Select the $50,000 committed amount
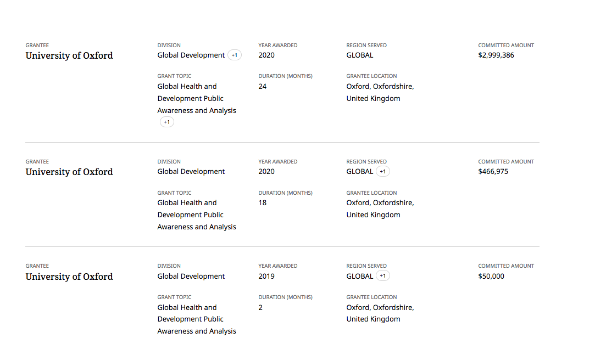Screen dimensions: 606x355 (491, 277)
